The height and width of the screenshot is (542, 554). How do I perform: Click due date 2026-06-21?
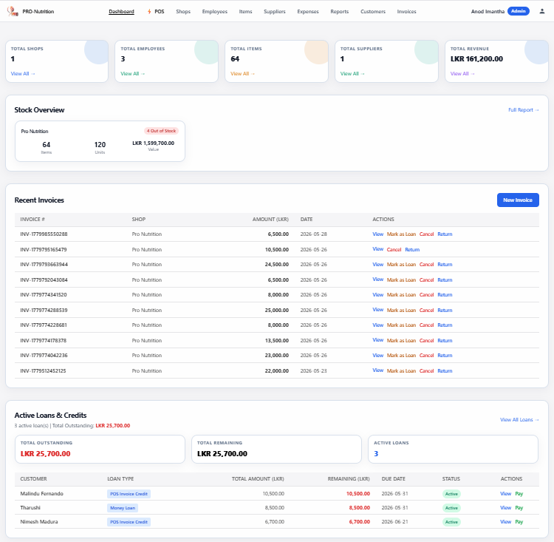(394, 522)
